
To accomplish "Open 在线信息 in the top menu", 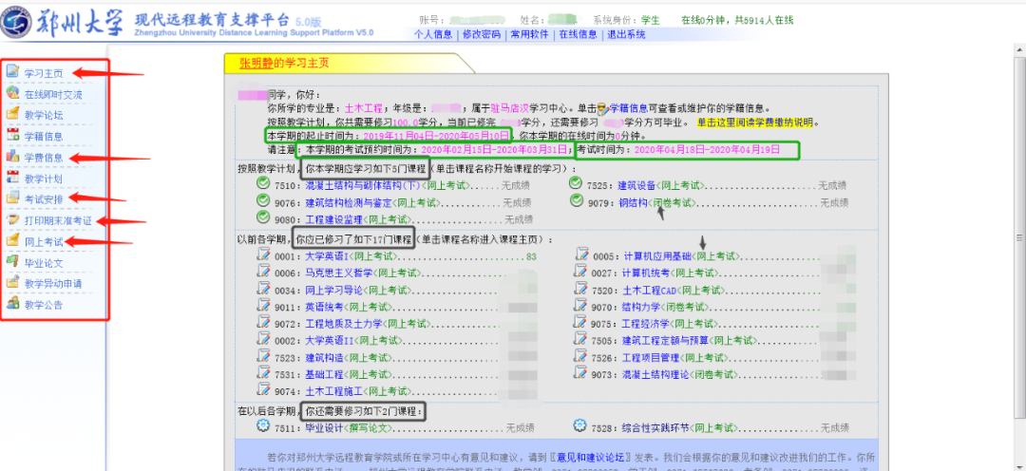I will click(578, 34).
